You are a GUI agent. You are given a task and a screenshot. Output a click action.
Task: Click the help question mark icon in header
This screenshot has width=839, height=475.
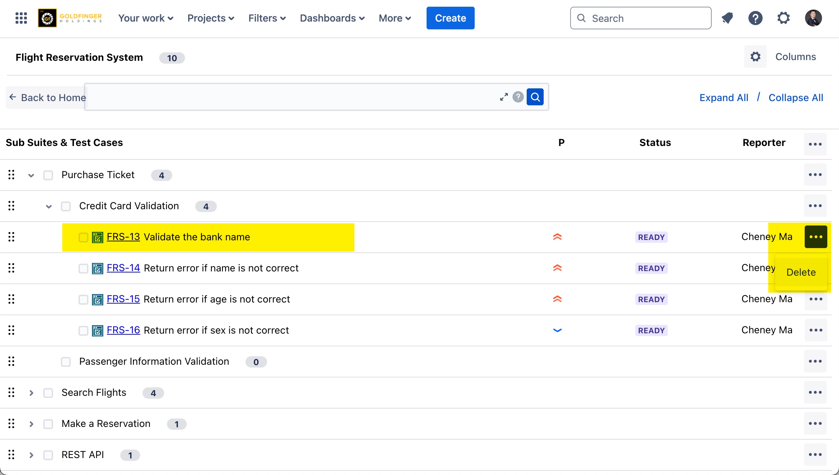click(x=755, y=18)
